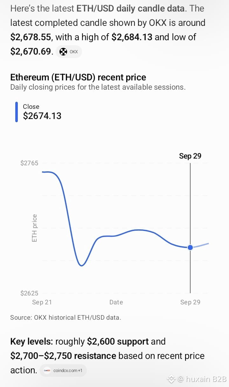Click the Sep 29 x-axis label
Image resolution: width=229 pixels, height=387 pixels.
click(x=190, y=302)
